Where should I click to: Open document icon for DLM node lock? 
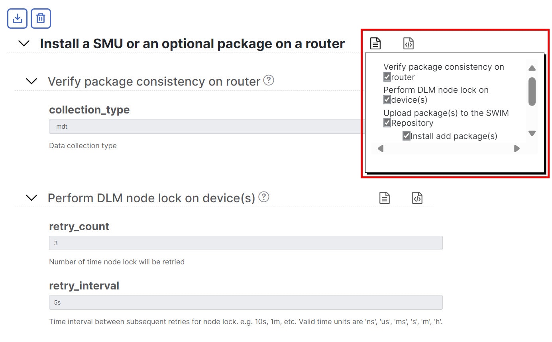click(385, 197)
